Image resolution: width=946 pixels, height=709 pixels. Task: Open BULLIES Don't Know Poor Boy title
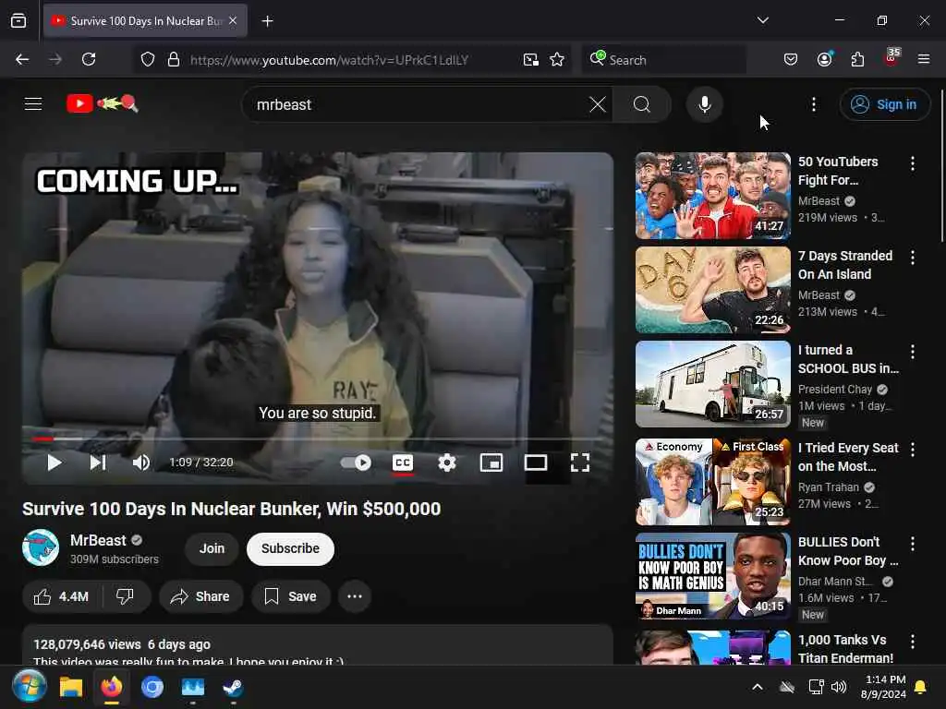848,551
